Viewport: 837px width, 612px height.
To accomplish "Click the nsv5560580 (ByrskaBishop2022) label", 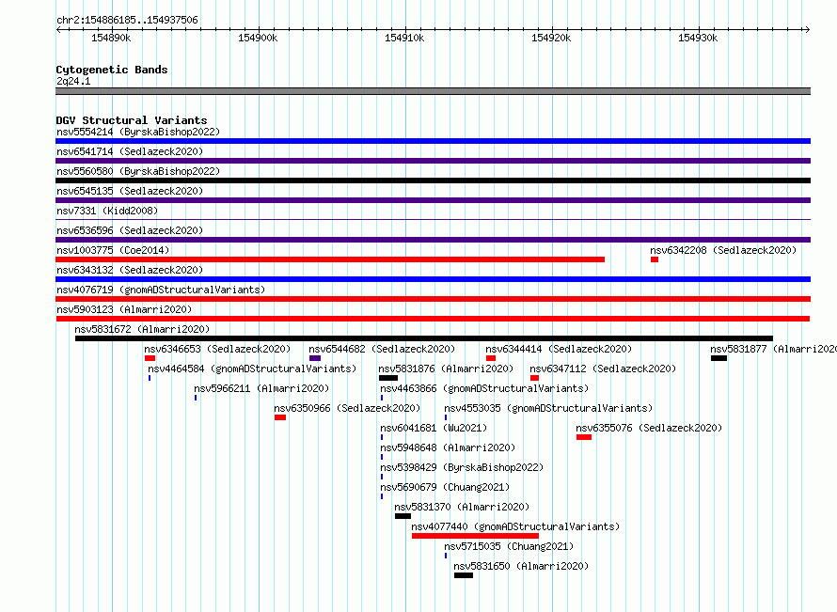I will pyautogui.click(x=138, y=171).
